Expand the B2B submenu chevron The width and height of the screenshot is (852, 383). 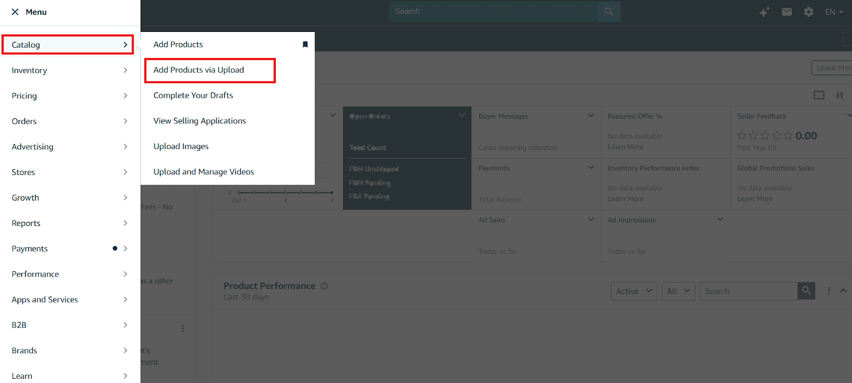(x=126, y=325)
